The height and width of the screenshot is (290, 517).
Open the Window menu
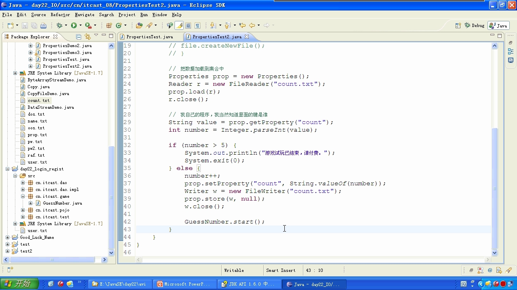click(160, 14)
